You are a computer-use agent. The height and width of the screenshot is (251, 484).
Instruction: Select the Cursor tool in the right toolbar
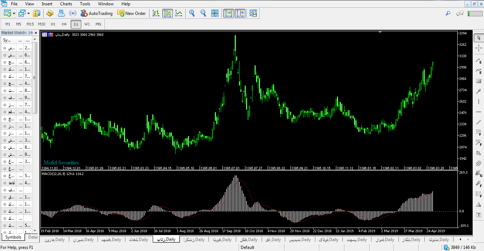coord(479,38)
